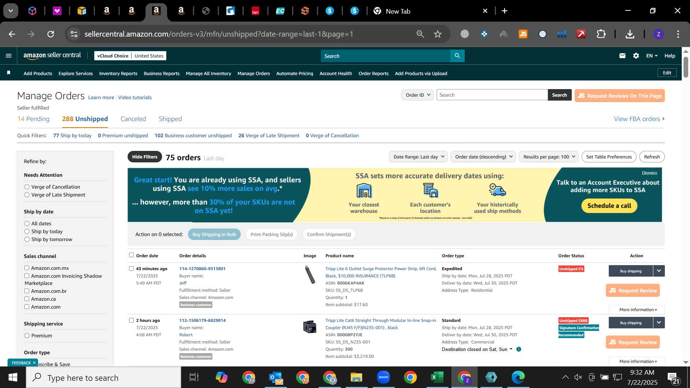Click the page vertical scrollbar thumb
Viewport: 690px width, 388px height.
pyautogui.click(x=686, y=67)
